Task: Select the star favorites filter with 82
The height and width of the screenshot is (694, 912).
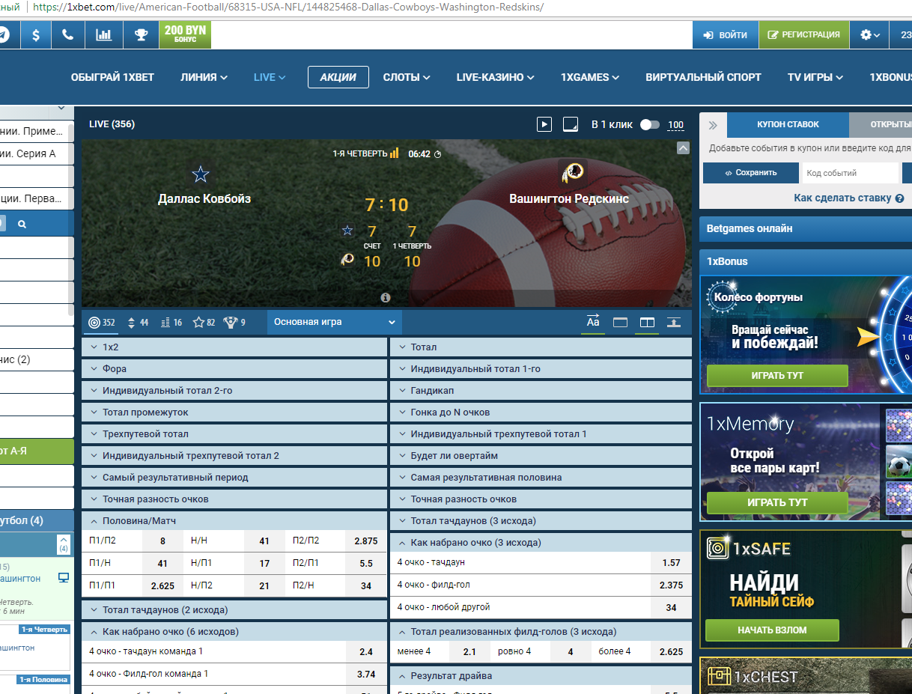Action: pyautogui.click(x=204, y=323)
